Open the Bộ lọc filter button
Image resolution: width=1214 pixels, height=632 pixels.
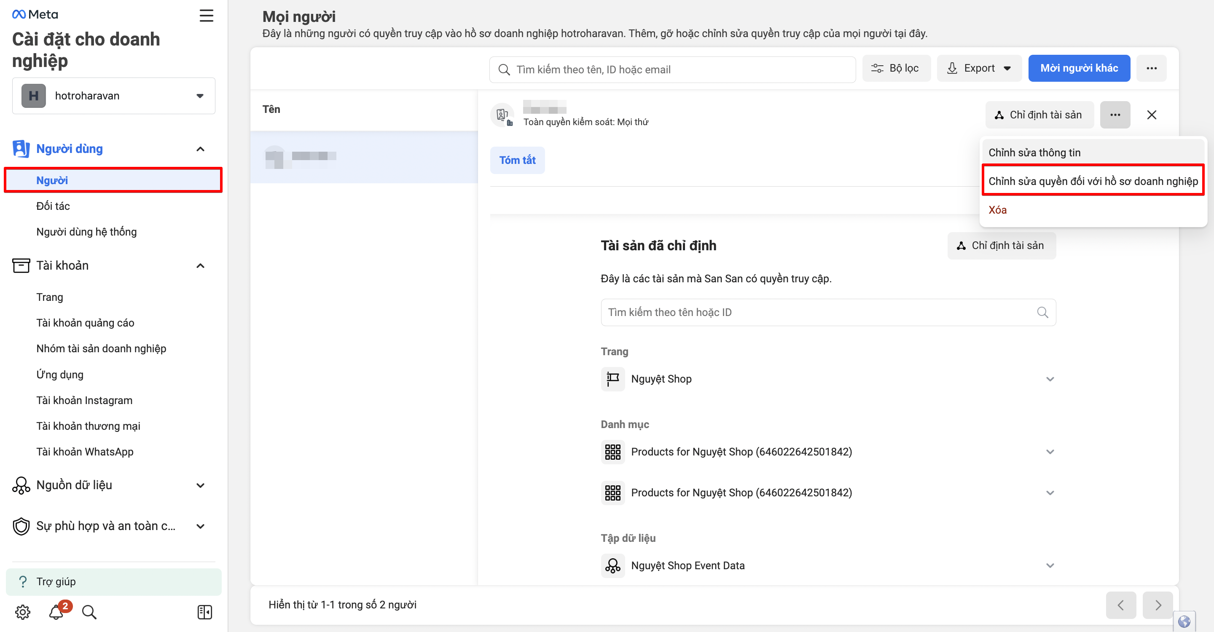(x=896, y=68)
